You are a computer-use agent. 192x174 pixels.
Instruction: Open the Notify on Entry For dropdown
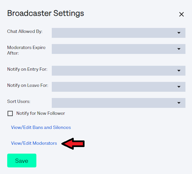click(118, 71)
